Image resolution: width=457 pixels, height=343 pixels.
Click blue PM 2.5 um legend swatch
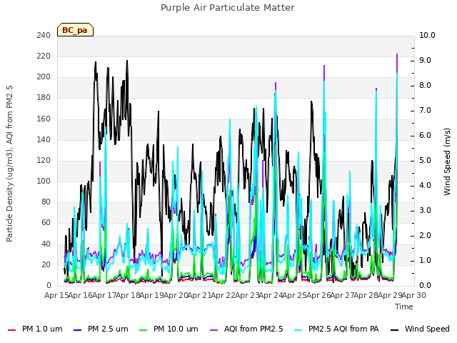tap(78, 330)
